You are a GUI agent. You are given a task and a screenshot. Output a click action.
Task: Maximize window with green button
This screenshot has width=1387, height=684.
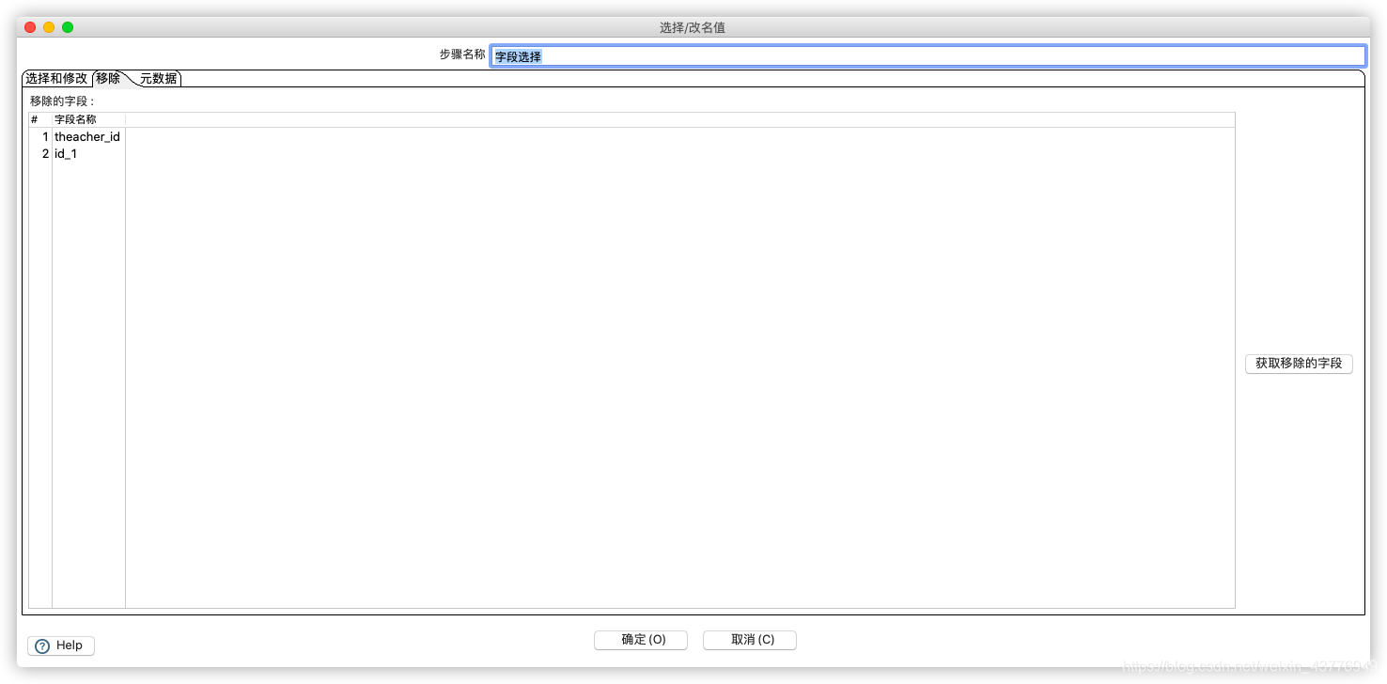pyautogui.click(x=68, y=27)
